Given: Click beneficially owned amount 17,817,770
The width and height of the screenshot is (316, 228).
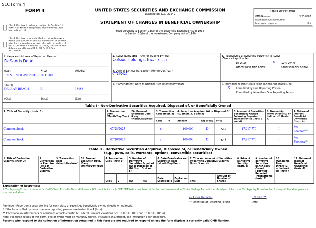Looking at the screenshot, I should pos(249,139).
